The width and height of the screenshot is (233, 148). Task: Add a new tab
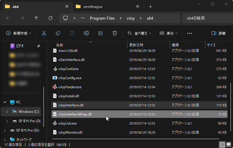[150, 7]
